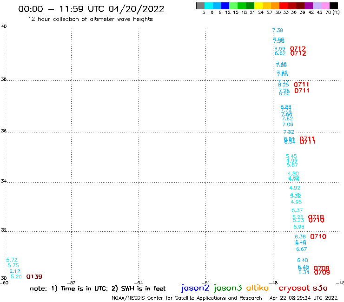This screenshot has height=302, width=344.
Task: Select the 6.12 wave height value
Action: (x=15, y=271)
